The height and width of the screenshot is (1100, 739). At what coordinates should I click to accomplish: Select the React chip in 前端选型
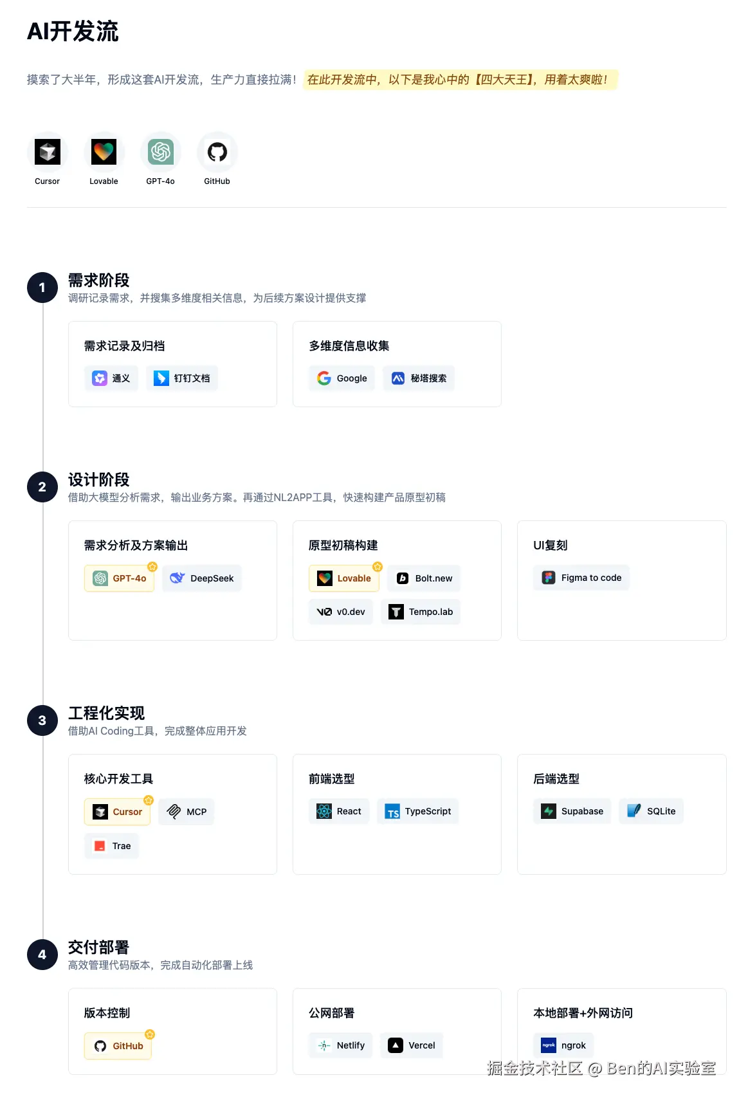pyautogui.click(x=339, y=811)
